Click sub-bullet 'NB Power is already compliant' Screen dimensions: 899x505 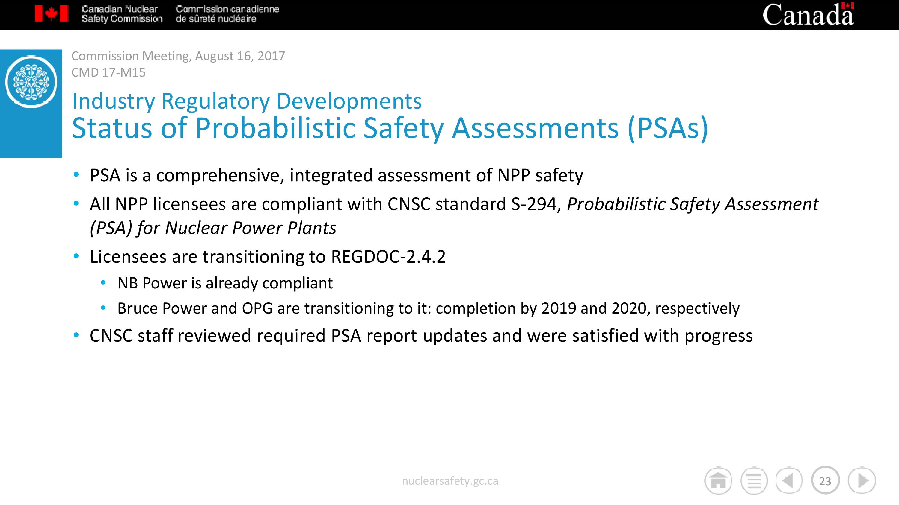click(225, 283)
